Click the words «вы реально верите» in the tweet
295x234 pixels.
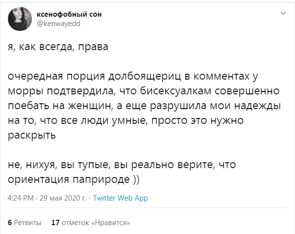165,165
